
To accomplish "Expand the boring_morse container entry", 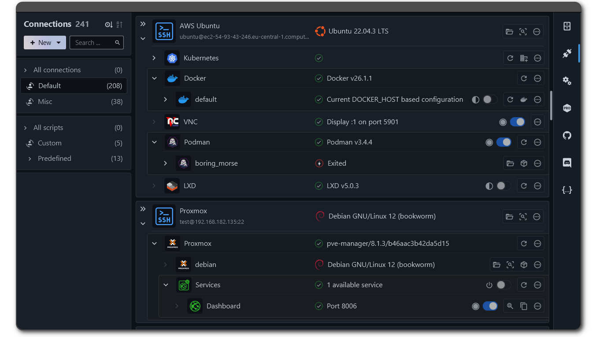I will pyautogui.click(x=165, y=163).
